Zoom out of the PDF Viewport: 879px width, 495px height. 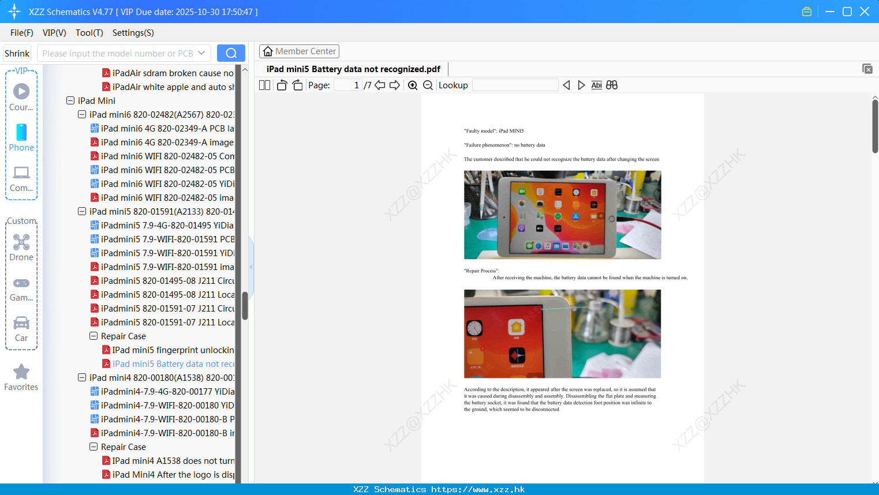pos(428,85)
